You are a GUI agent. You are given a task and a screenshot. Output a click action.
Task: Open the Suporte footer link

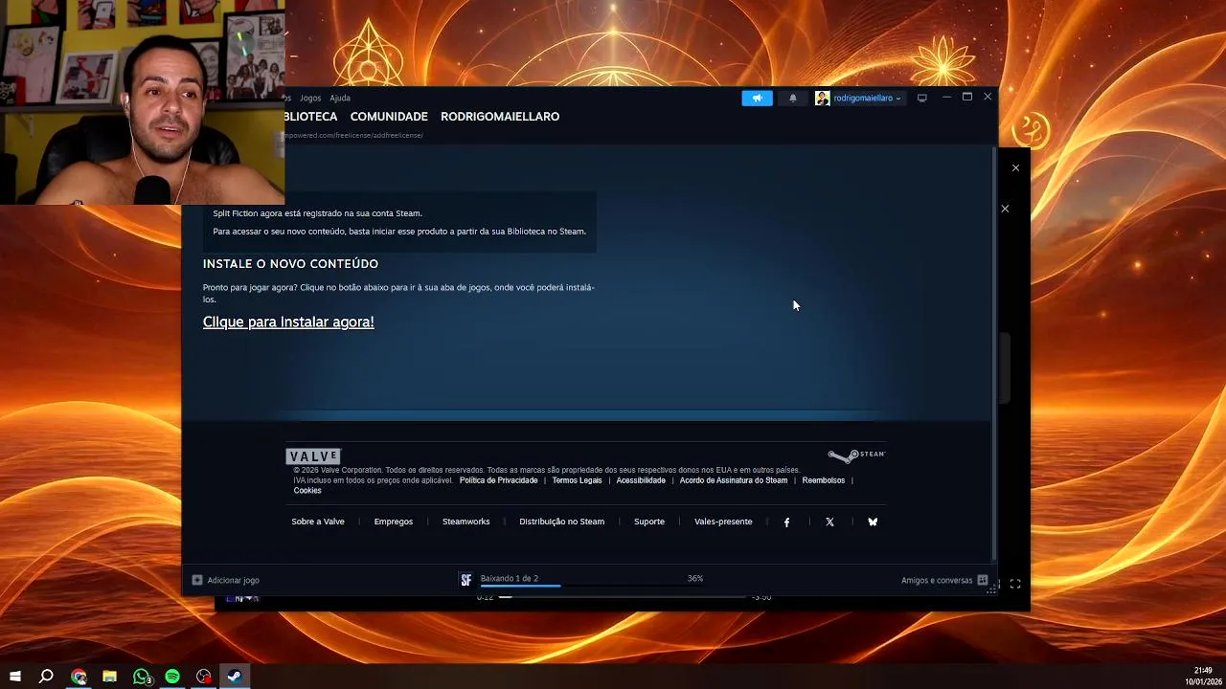[649, 522]
